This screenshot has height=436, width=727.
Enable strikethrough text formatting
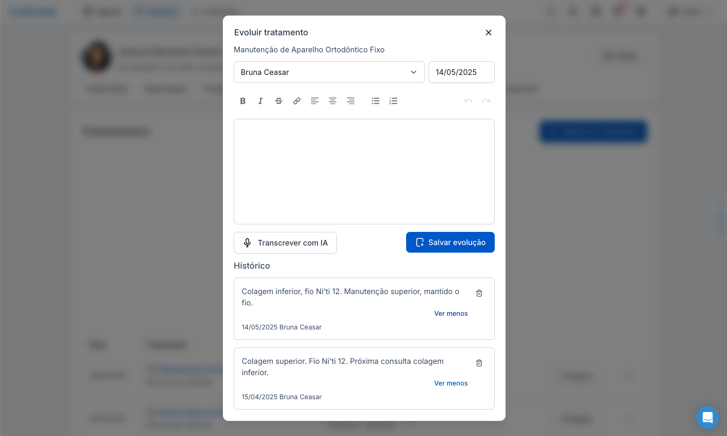(x=278, y=101)
